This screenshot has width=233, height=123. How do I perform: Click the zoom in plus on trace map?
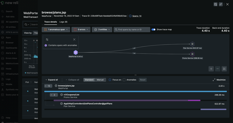pos(211,69)
